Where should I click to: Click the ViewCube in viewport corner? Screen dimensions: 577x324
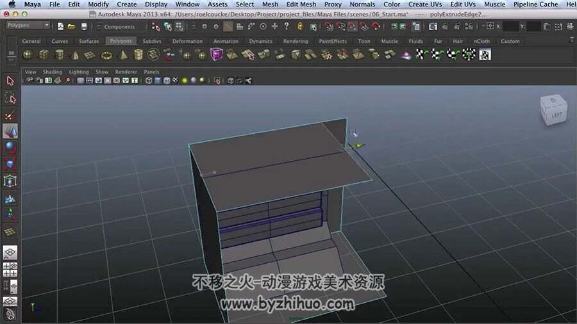point(553,109)
